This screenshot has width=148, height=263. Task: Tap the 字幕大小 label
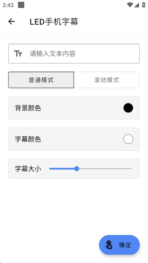[28, 169]
